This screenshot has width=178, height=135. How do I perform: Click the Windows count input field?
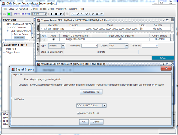(x=90, y=46)
